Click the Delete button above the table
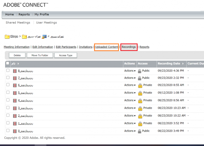The image size is (204, 146). (17, 55)
